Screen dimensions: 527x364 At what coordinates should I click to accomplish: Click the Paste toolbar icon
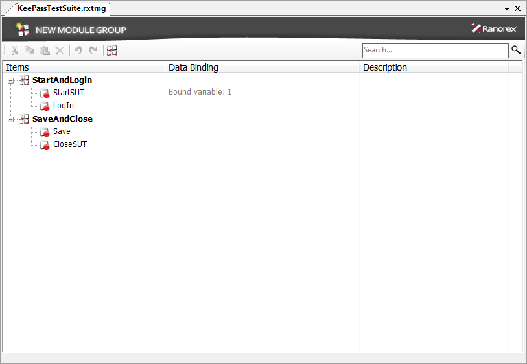(x=44, y=51)
